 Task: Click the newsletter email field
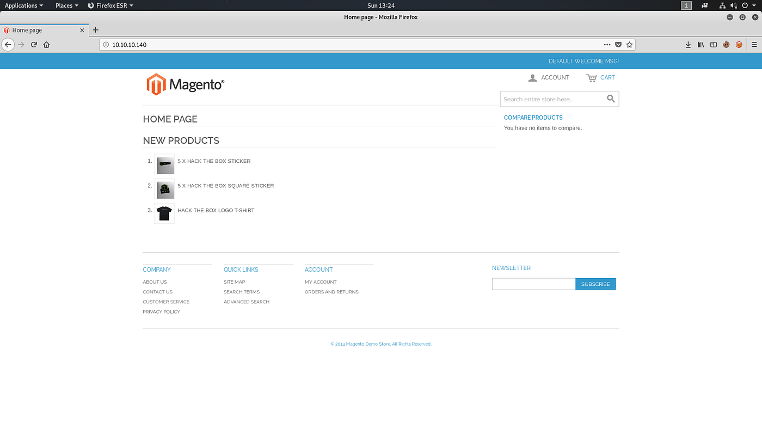click(533, 284)
